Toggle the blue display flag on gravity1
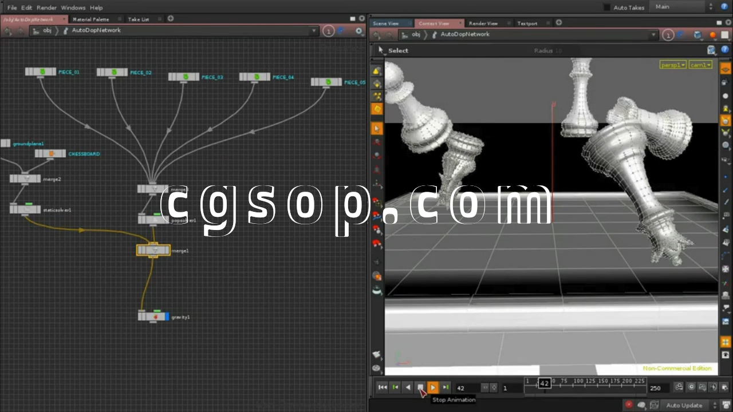The width and height of the screenshot is (733, 412). point(167,316)
